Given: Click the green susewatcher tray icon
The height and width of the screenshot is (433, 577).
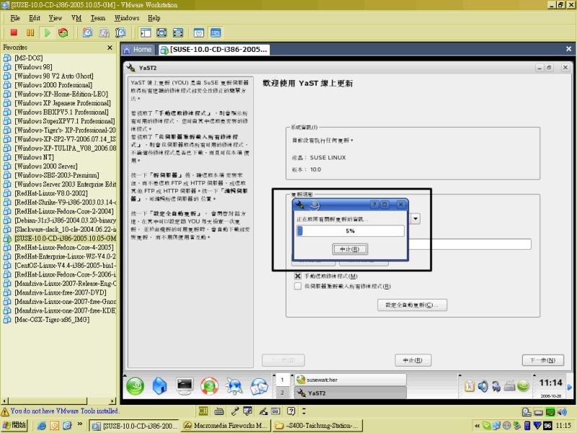Looking at the screenshot, I should [523, 386].
